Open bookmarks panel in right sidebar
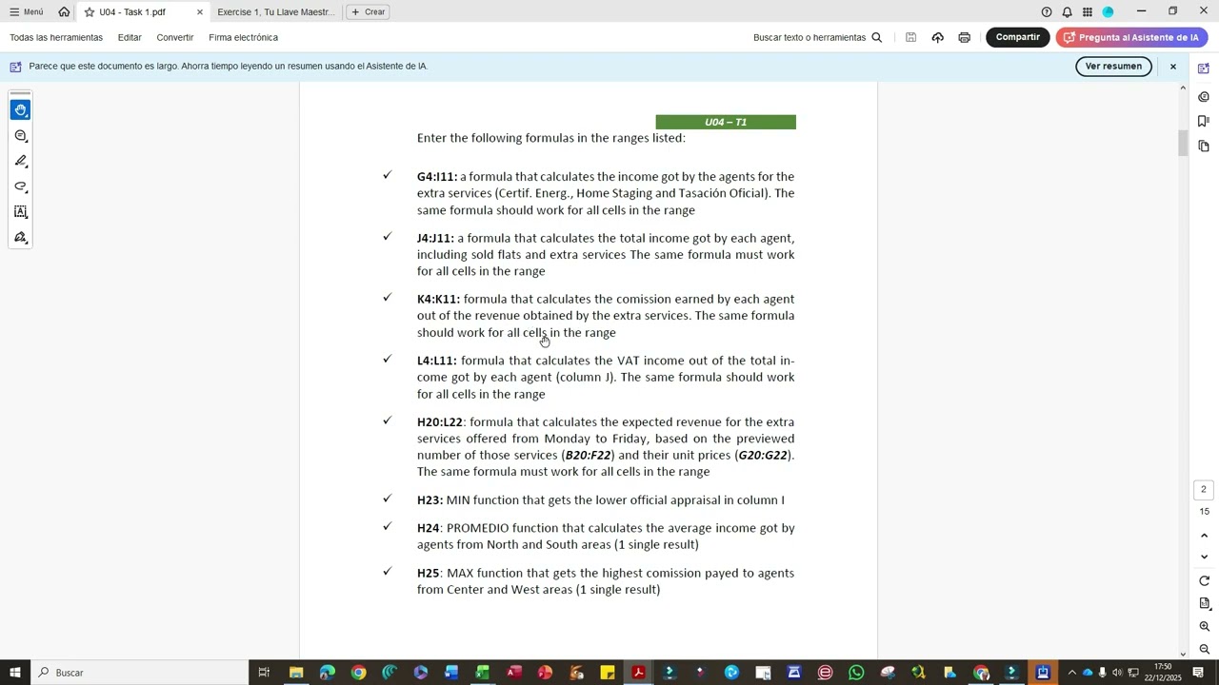This screenshot has height=685, width=1219. click(1204, 121)
